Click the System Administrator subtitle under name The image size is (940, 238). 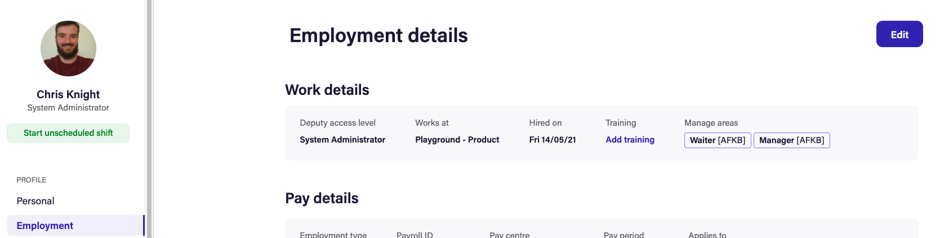click(68, 108)
